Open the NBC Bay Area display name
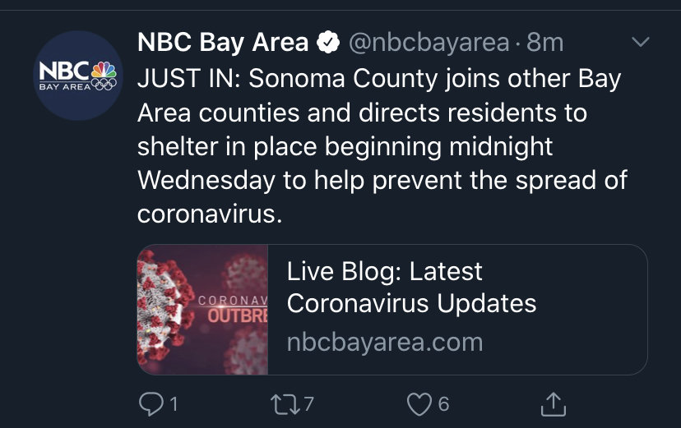The width and height of the screenshot is (681, 428). pos(223,43)
